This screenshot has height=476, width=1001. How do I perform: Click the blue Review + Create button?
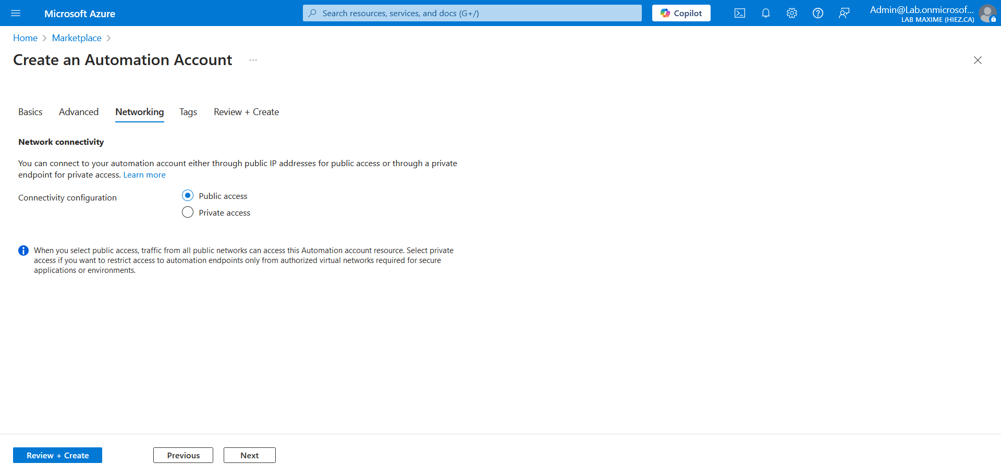pos(57,455)
